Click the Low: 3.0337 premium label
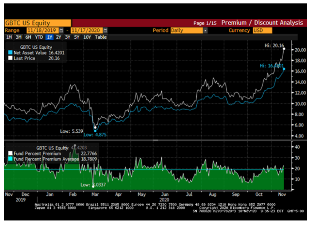This screenshot has width=311, height=226. [93, 185]
